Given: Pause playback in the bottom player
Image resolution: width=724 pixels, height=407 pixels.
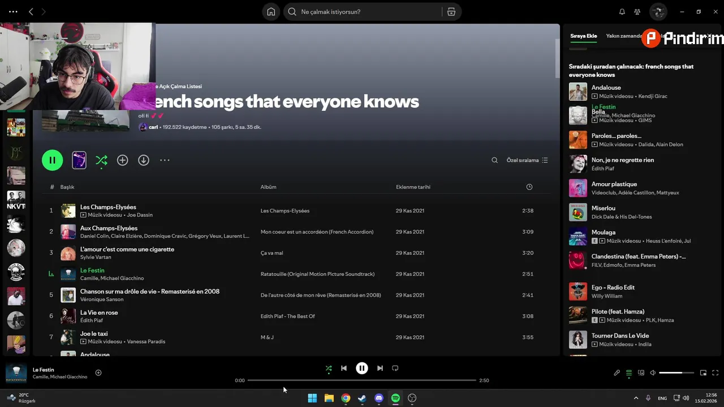Looking at the screenshot, I should tap(362, 369).
